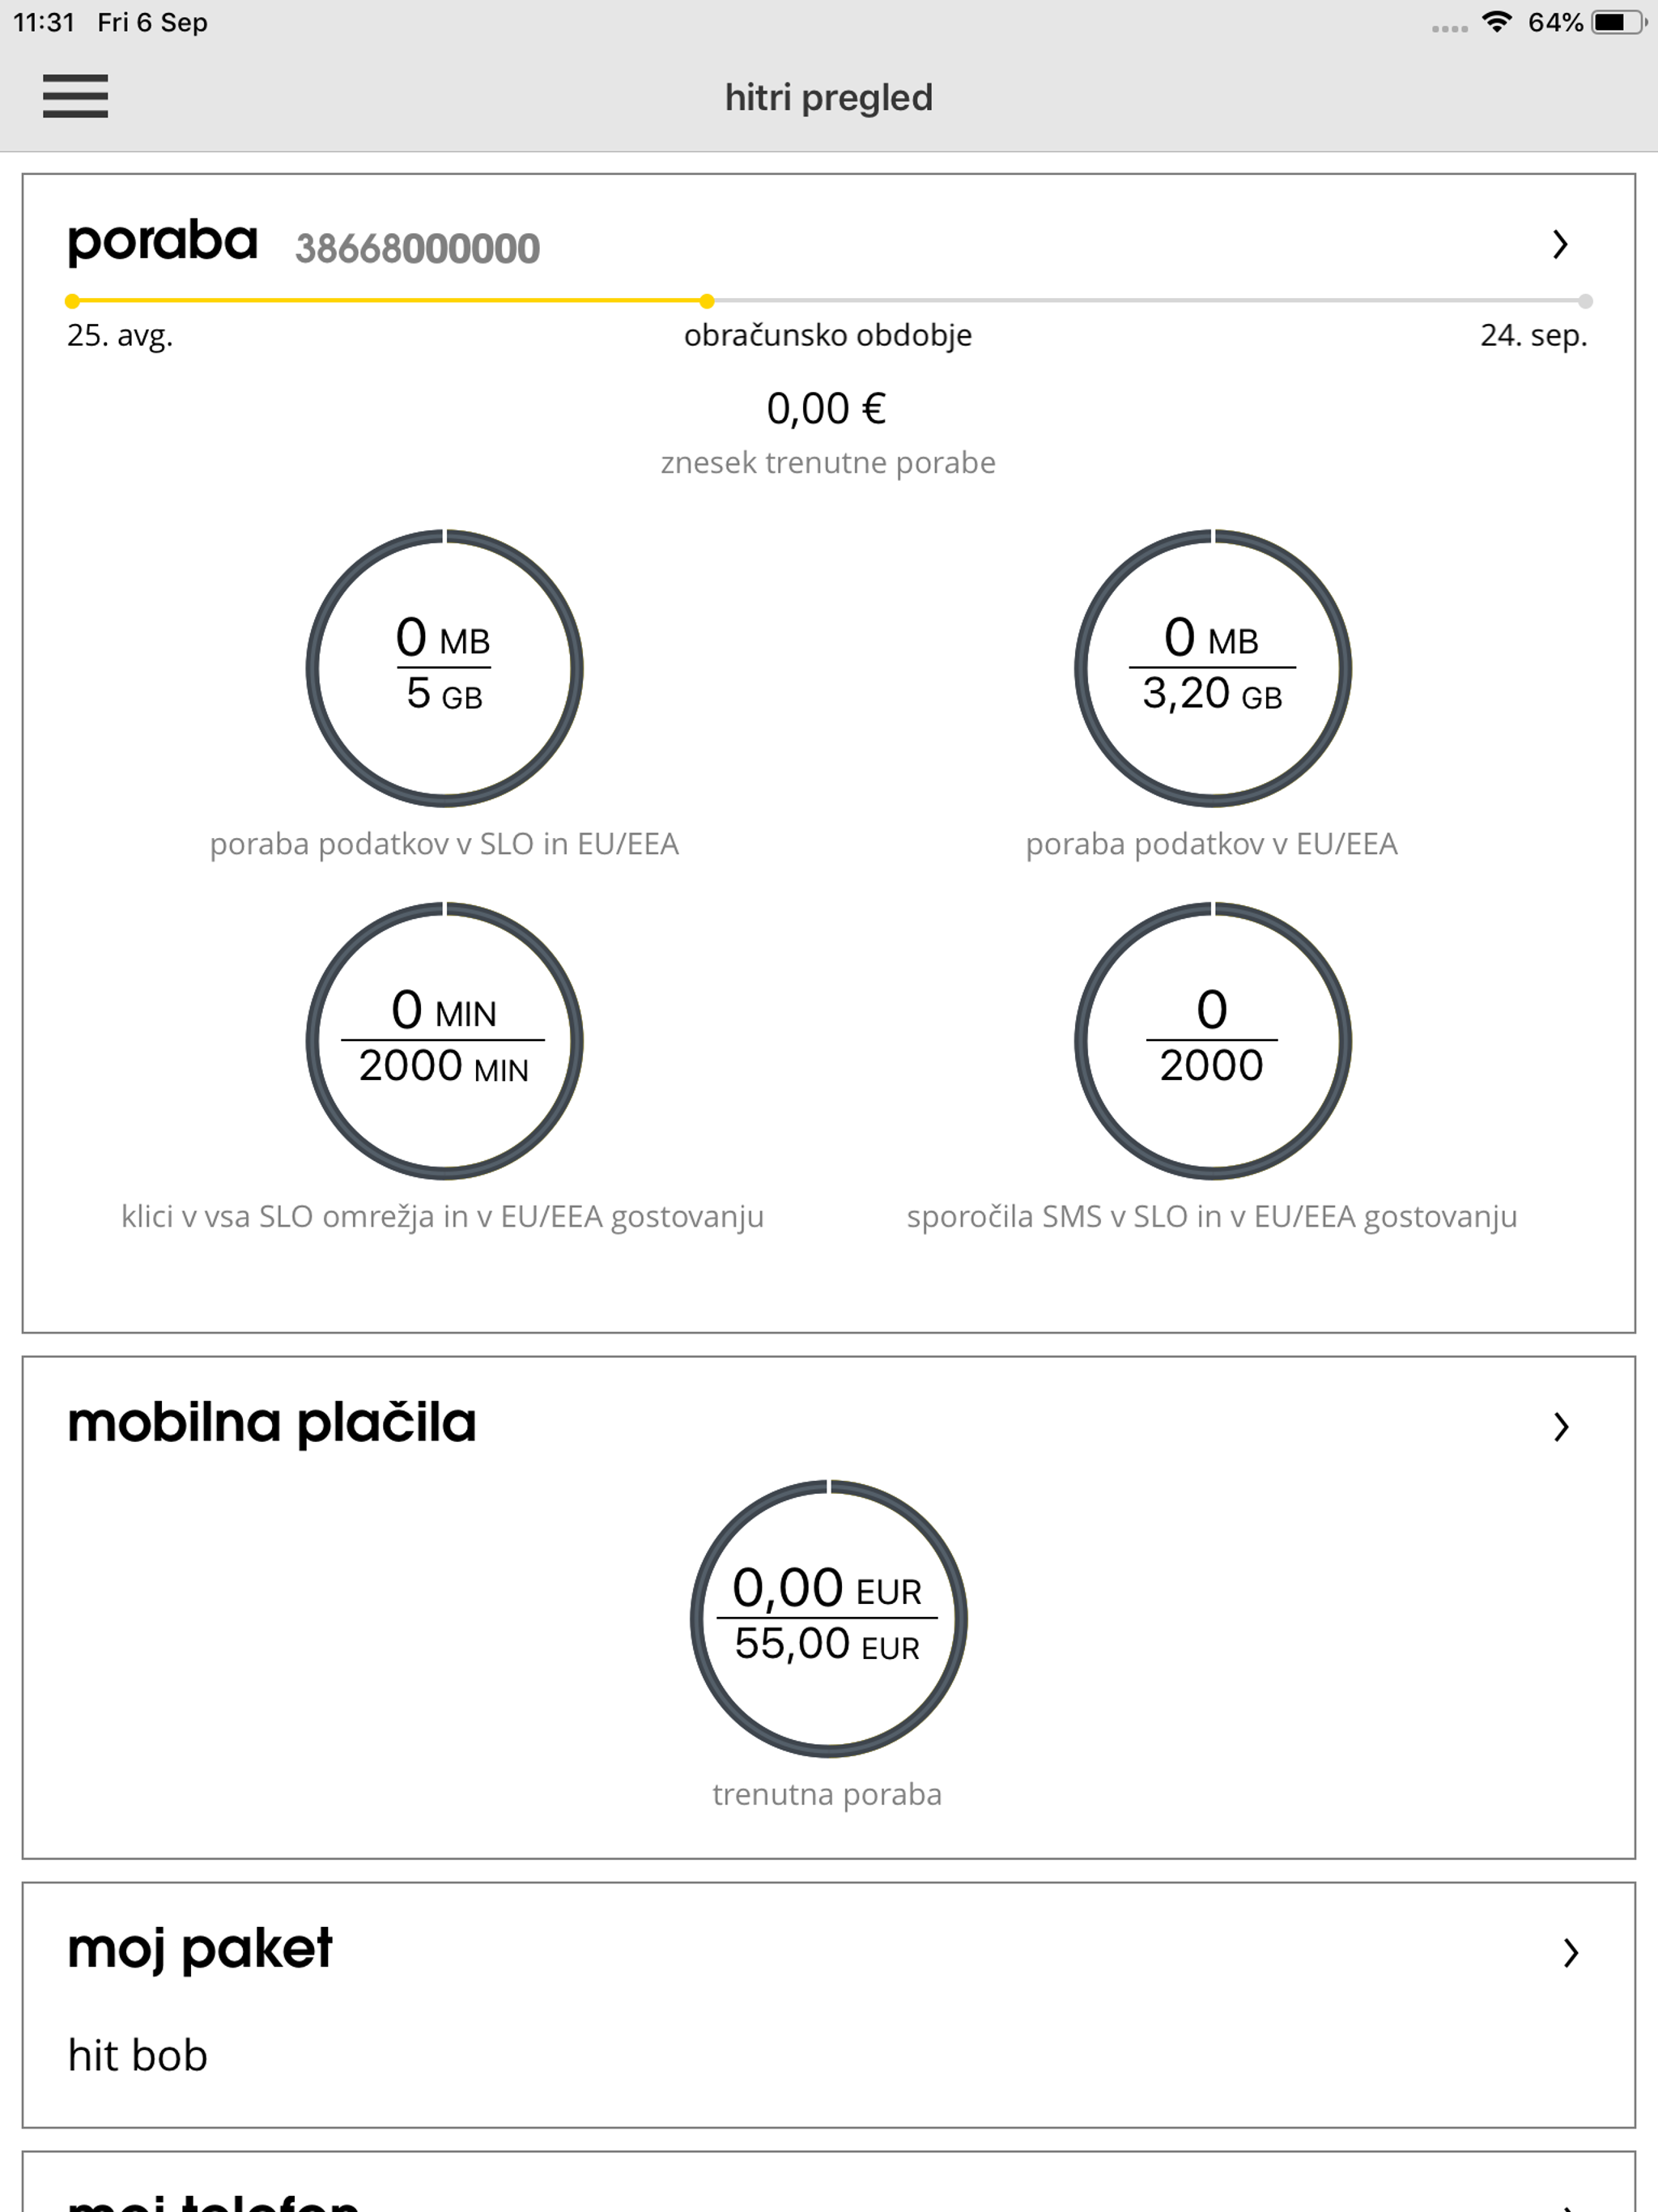This screenshot has width=1658, height=2212.
Task: Tap the 0 MB of 3,20 GB circle
Action: 1213,668
